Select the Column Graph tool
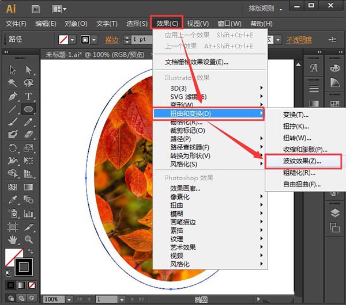Viewport: 346px width, 305px height. [x=28, y=213]
